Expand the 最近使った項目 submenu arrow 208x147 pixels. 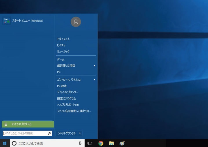(x=94, y=66)
